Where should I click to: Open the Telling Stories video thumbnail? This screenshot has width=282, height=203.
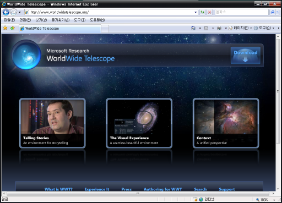point(52,123)
